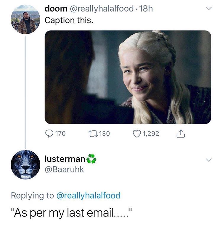View the 1,292 likes count
The width and height of the screenshot is (222, 232).
coord(151,133)
